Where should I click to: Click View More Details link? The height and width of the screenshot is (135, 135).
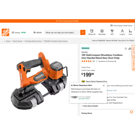(x=91, y=106)
